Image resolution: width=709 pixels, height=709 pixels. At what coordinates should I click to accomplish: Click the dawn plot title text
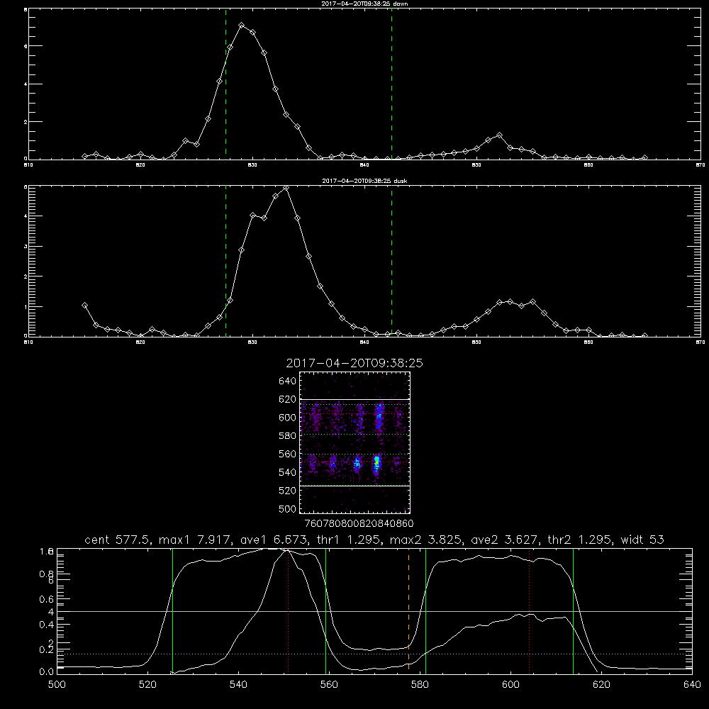click(364, 4)
